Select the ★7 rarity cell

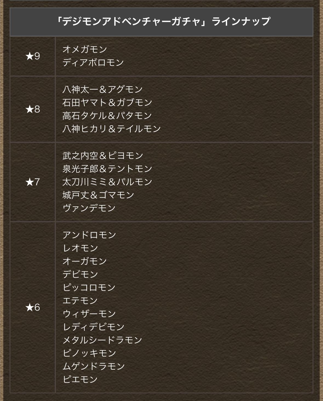(33, 182)
